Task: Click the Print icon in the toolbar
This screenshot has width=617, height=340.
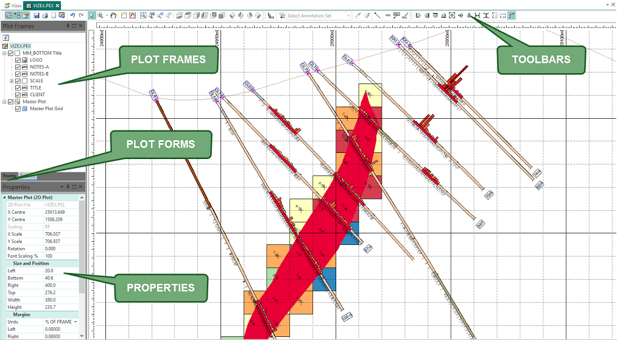Action: [x=45, y=15]
